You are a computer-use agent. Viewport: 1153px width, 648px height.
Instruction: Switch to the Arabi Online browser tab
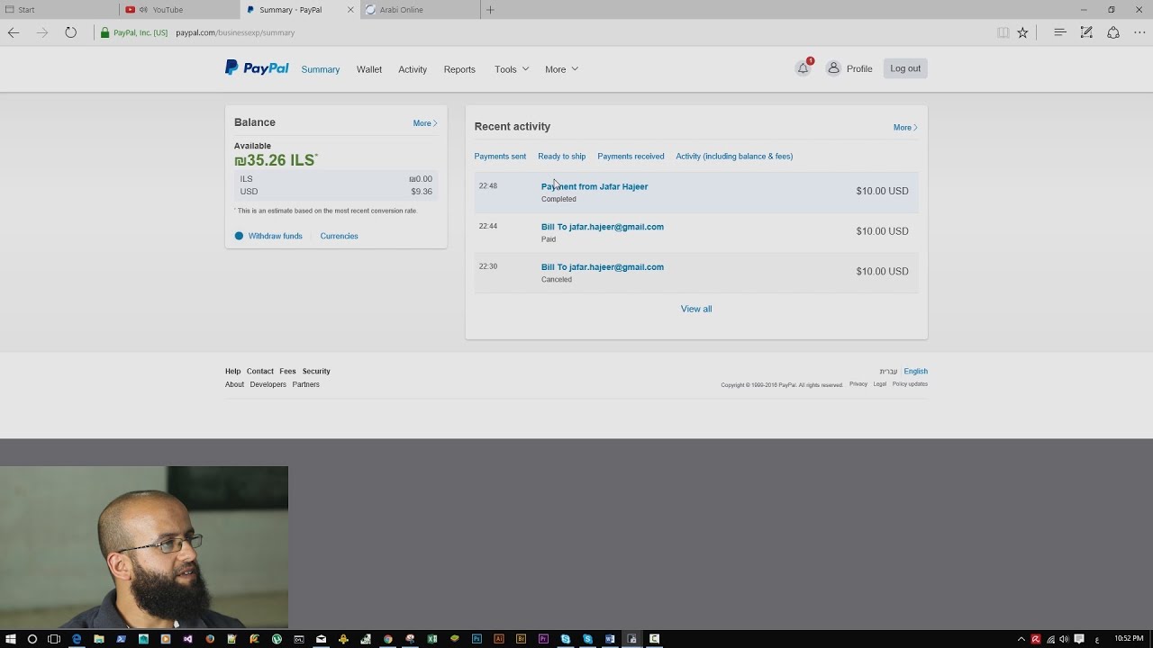pyautogui.click(x=420, y=10)
